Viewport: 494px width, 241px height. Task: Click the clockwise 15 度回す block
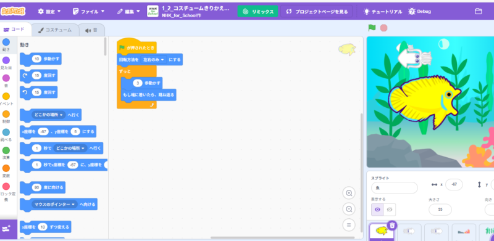pos(38,76)
